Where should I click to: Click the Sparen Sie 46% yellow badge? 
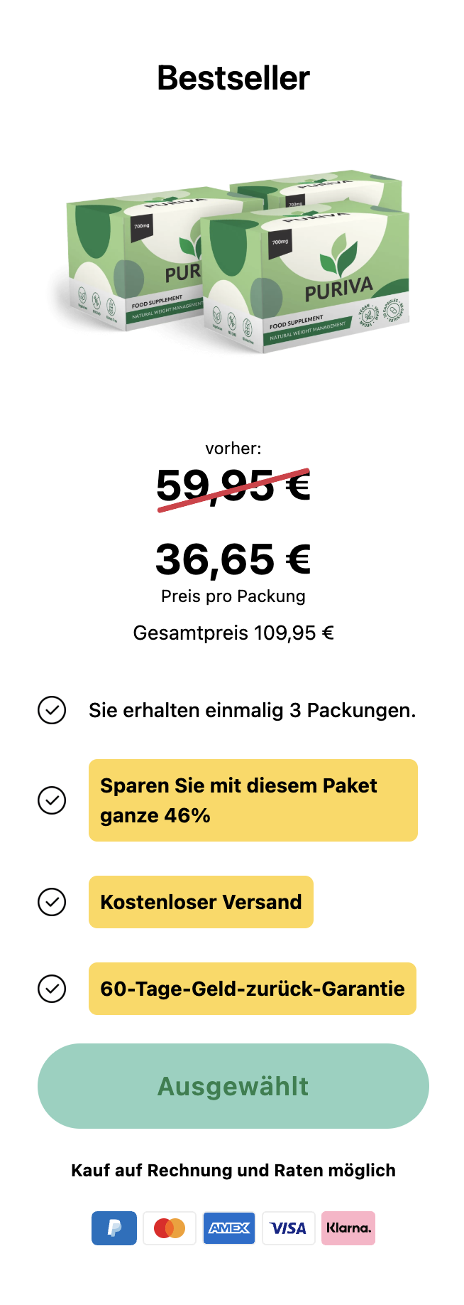[253, 800]
